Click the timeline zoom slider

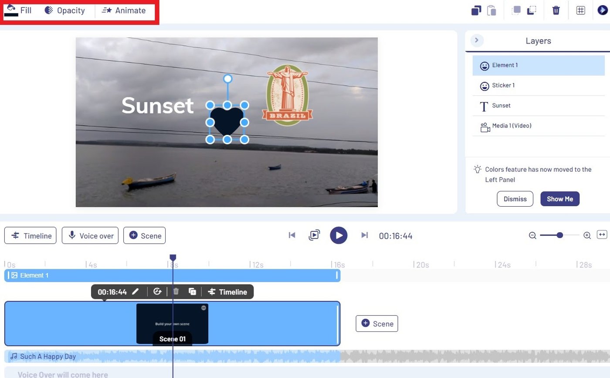pyautogui.click(x=559, y=235)
